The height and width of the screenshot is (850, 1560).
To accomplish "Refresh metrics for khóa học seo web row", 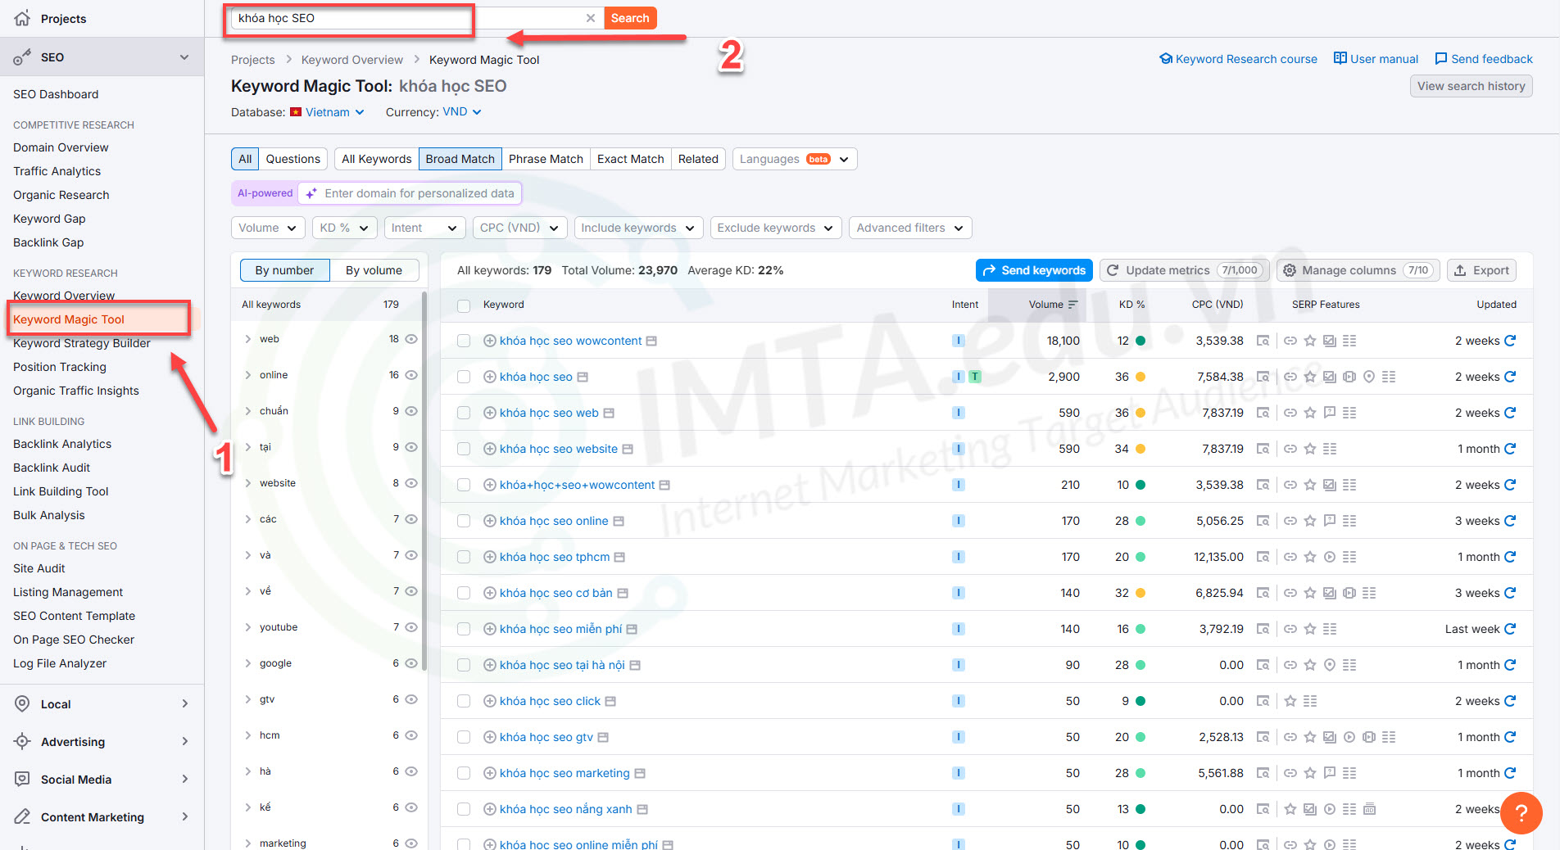I will tap(1510, 413).
